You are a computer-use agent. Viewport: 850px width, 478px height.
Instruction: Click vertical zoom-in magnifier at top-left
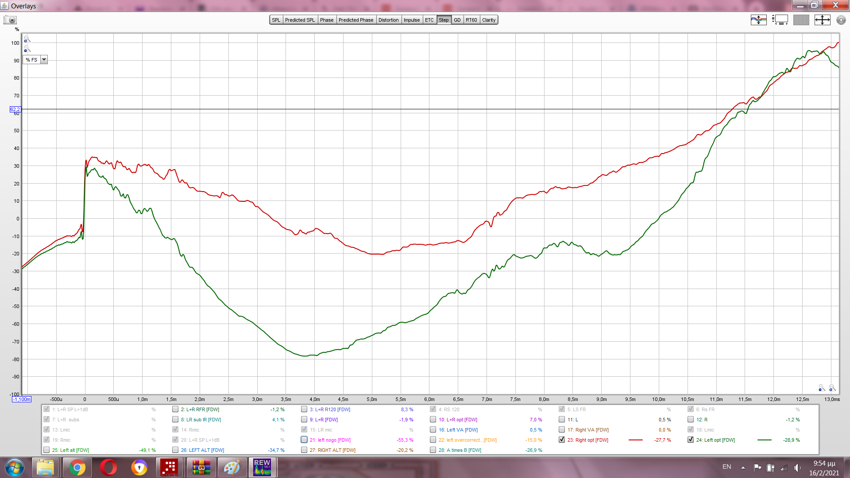[x=27, y=39]
